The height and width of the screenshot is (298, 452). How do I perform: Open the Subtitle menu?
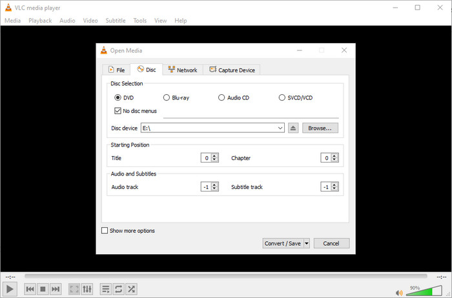coord(116,21)
